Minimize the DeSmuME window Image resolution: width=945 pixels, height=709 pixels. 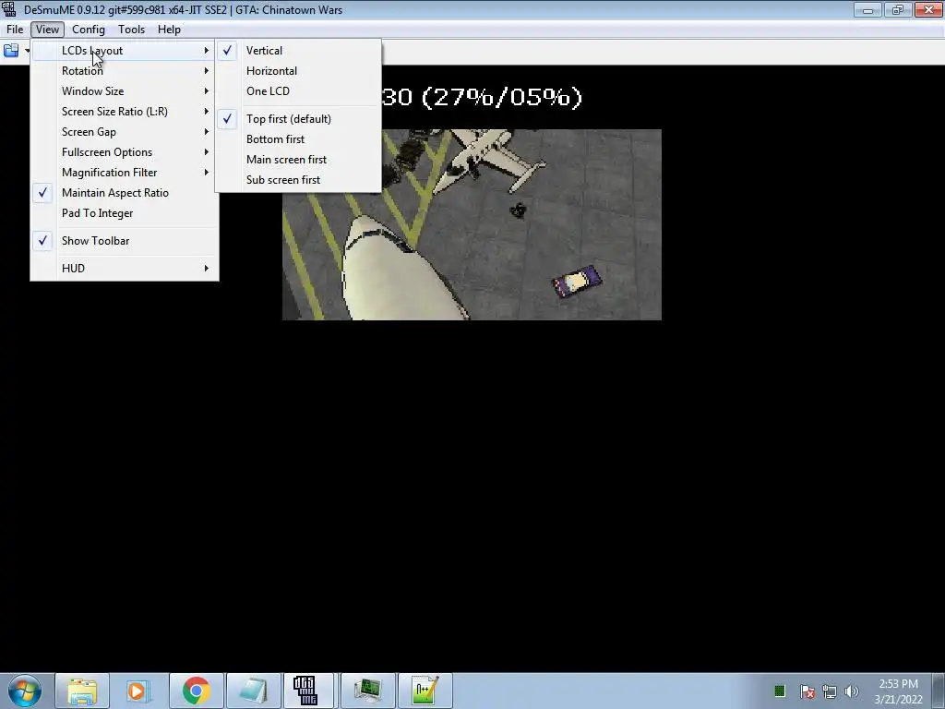pyautogui.click(x=867, y=9)
